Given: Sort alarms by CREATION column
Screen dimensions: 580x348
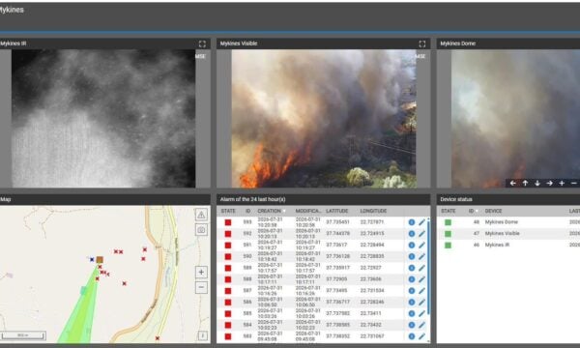Looking at the screenshot, I should pyautogui.click(x=270, y=211).
